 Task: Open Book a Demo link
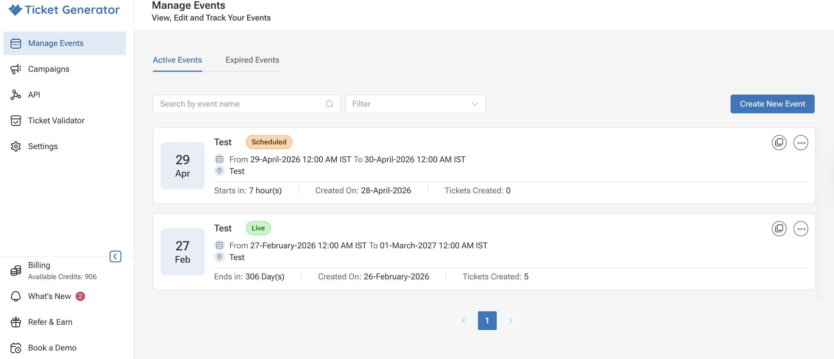52,348
